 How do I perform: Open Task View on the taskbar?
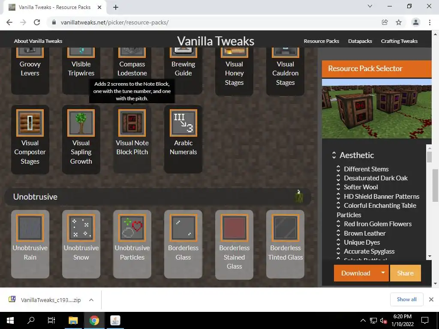pos(51,320)
